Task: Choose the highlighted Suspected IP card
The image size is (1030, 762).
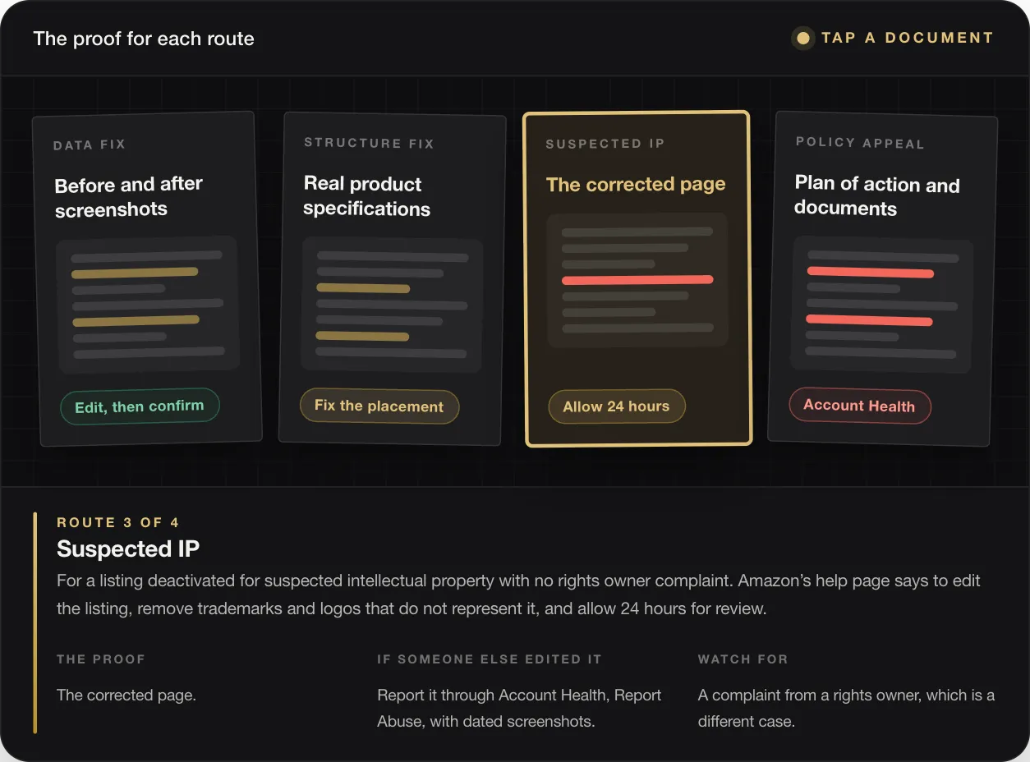Action: click(x=637, y=278)
